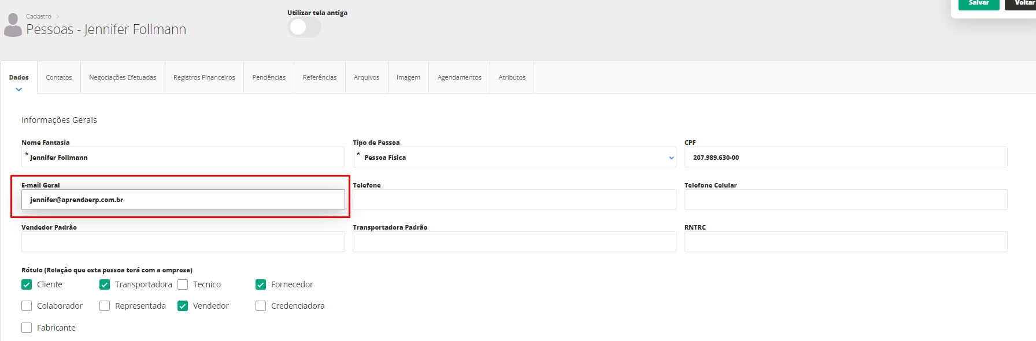Click the chevron under the Dados tab
This screenshot has width=1036, height=341.
click(18, 89)
